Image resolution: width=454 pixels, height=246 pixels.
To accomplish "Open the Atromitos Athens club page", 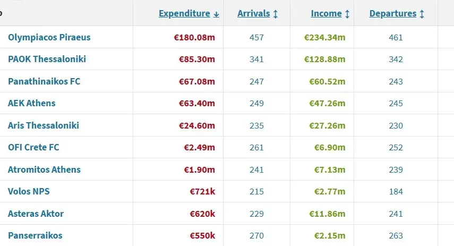I will [44, 169].
